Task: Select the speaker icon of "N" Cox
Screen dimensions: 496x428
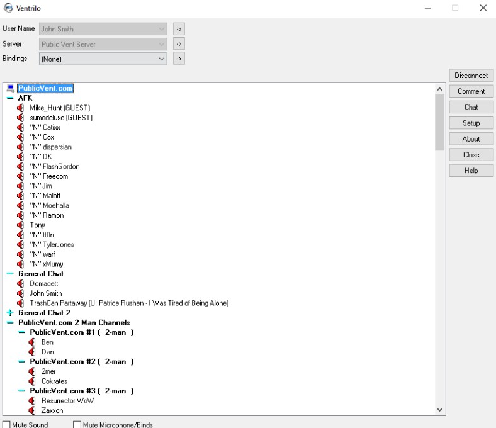Action: [20, 137]
